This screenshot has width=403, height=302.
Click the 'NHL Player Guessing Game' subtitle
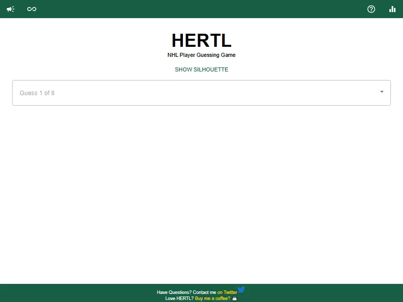click(x=201, y=55)
